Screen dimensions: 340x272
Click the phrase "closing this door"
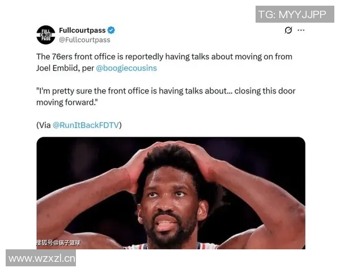[x=265, y=91]
